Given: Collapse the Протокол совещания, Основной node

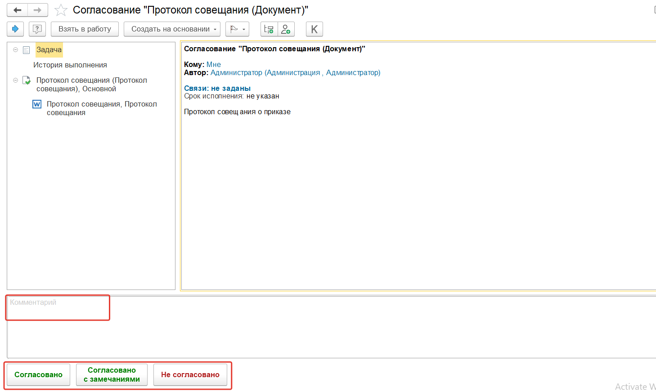Looking at the screenshot, I should pyautogui.click(x=15, y=80).
